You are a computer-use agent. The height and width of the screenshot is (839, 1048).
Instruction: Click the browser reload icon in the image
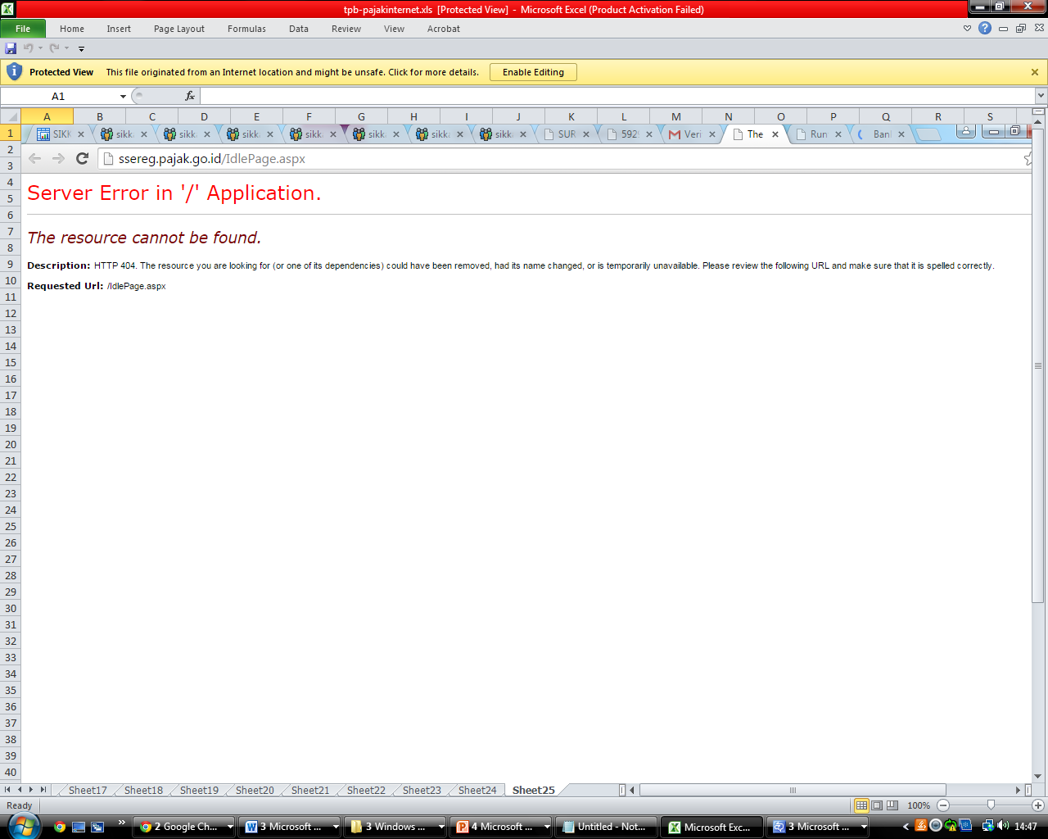tap(82, 158)
